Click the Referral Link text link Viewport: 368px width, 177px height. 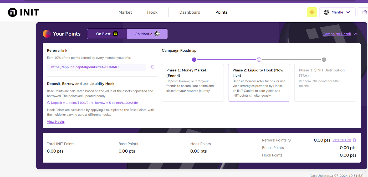[x=342, y=140]
